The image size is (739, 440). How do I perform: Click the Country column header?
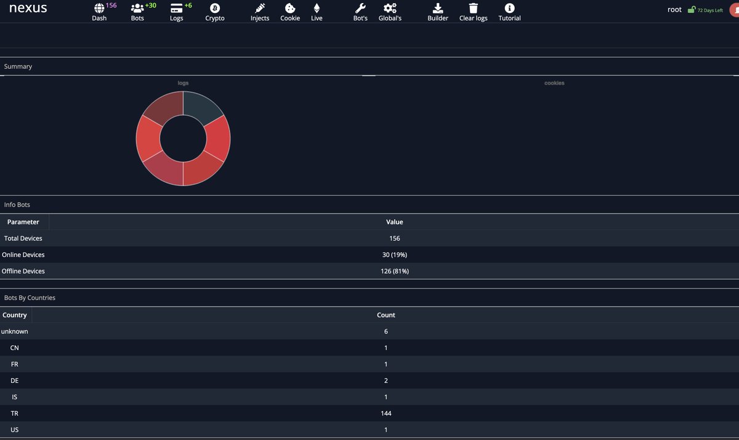click(x=15, y=315)
